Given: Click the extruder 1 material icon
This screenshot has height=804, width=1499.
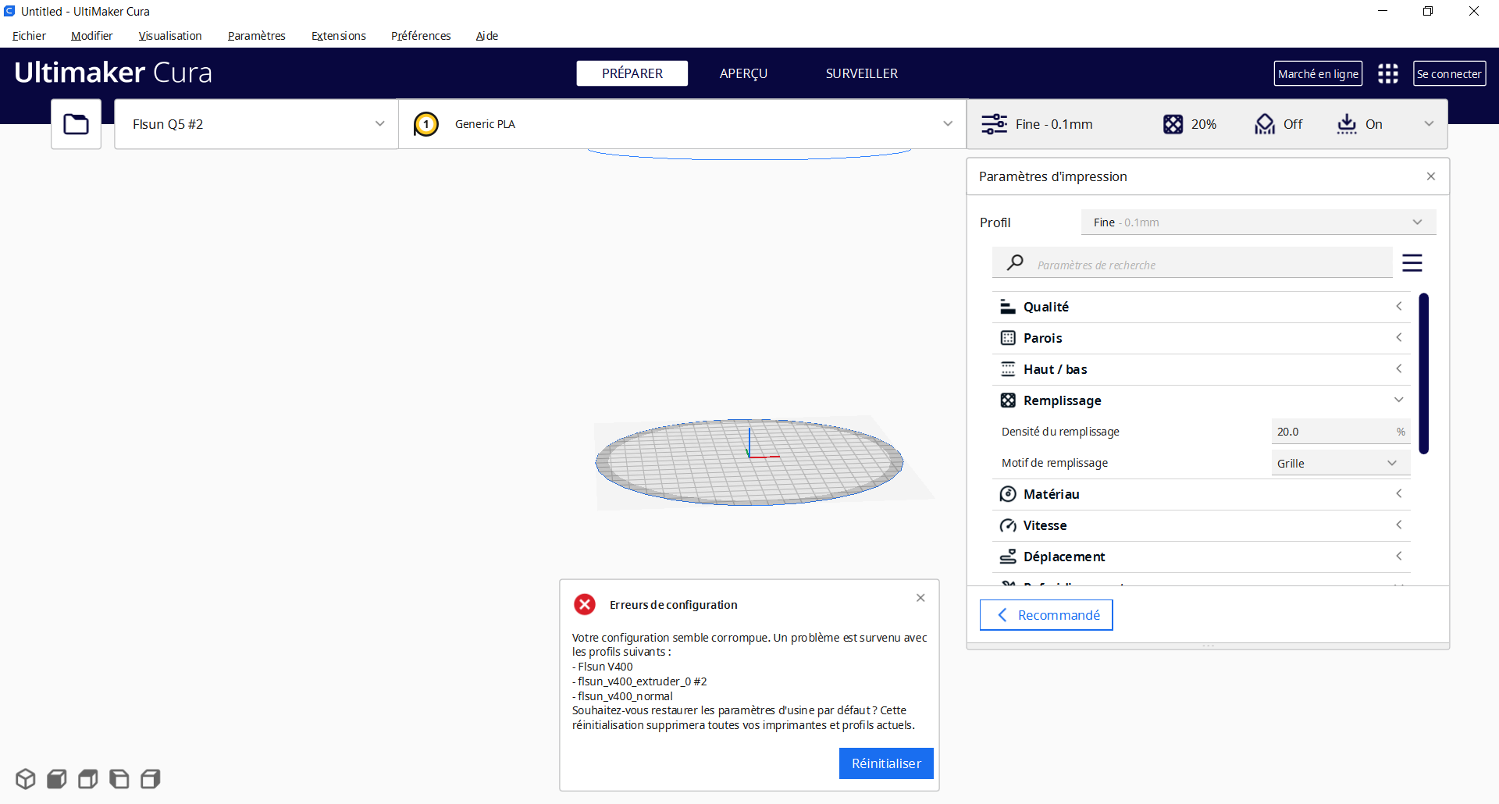Looking at the screenshot, I should coord(426,124).
